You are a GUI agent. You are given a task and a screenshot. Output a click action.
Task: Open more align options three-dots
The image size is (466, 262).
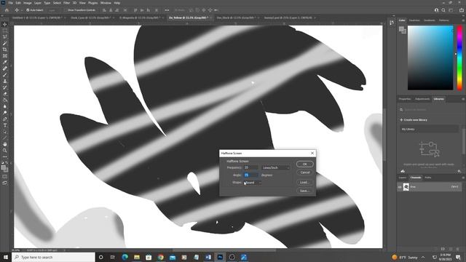(x=167, y=10)
